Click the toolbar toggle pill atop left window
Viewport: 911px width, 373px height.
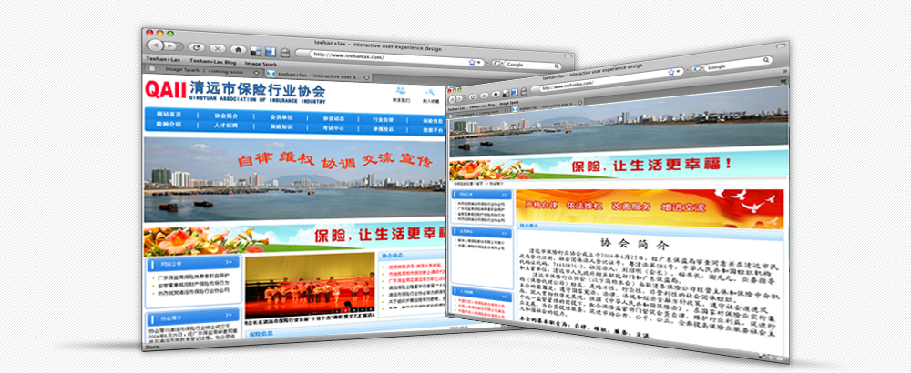tap(568, 56)
